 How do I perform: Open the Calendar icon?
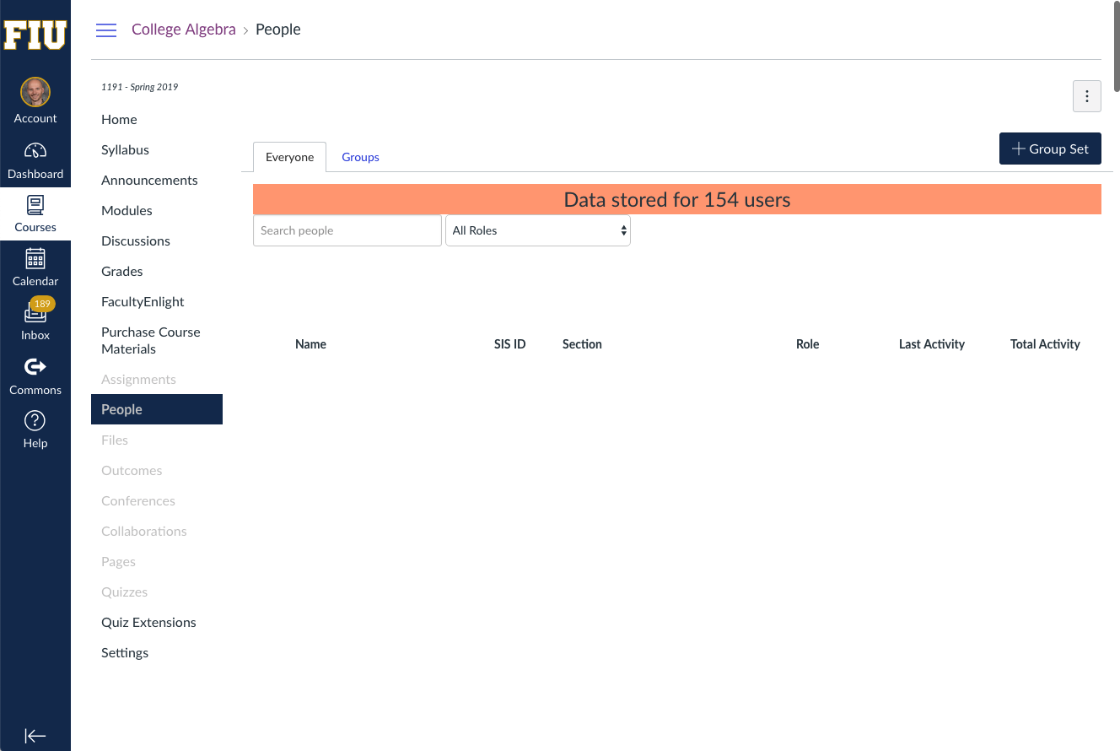tap(35, 258)
